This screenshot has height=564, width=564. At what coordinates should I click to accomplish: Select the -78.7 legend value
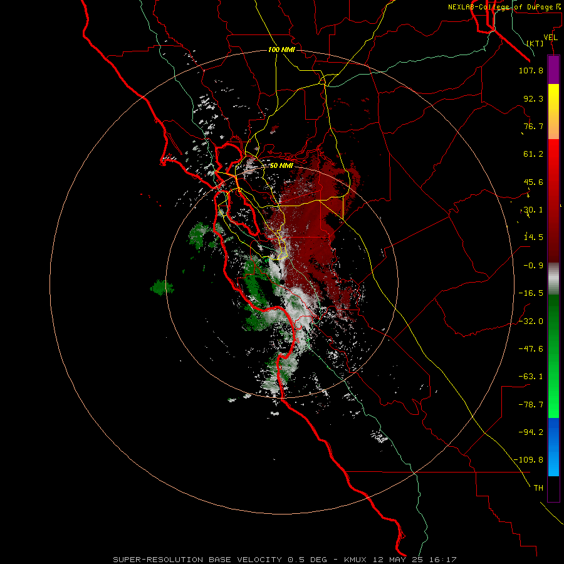click(x=531, y=405)
